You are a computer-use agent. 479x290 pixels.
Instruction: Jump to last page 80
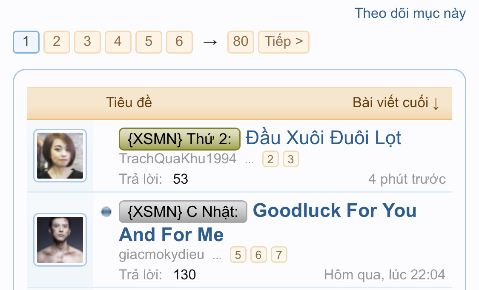[241, 42]
